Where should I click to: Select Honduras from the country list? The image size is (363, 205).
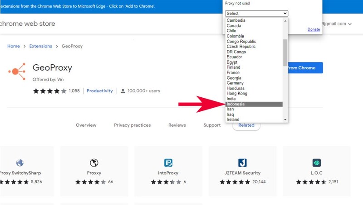click(254, 88)
